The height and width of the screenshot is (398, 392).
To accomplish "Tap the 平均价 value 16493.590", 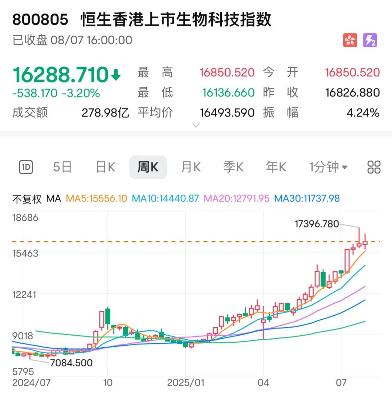I will click(227, 113).
